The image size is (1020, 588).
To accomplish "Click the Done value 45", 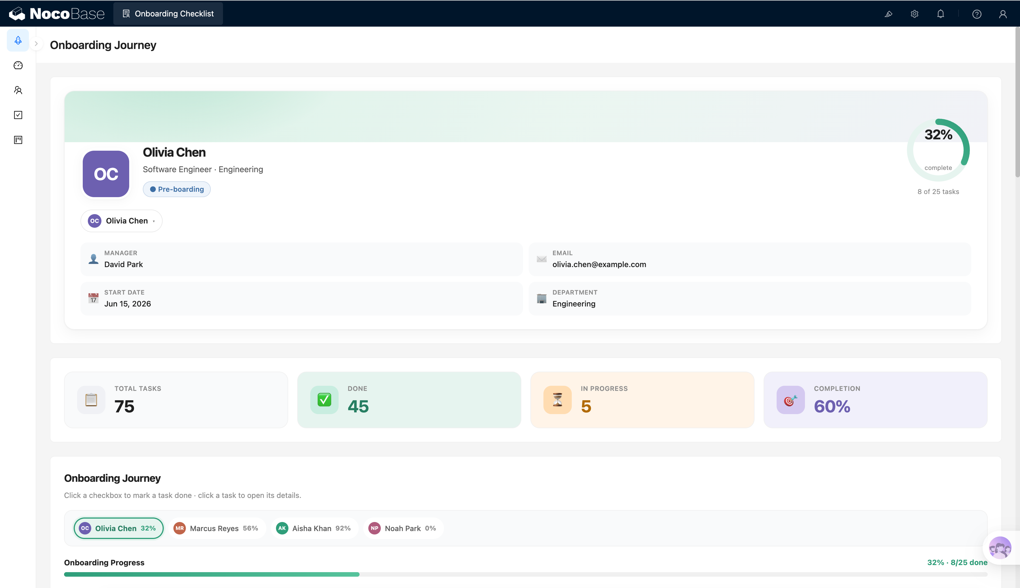I will [358, 406].
